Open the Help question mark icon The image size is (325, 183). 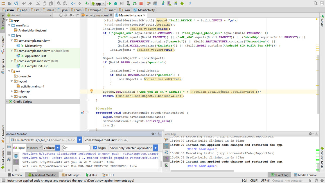pos(190,3)
